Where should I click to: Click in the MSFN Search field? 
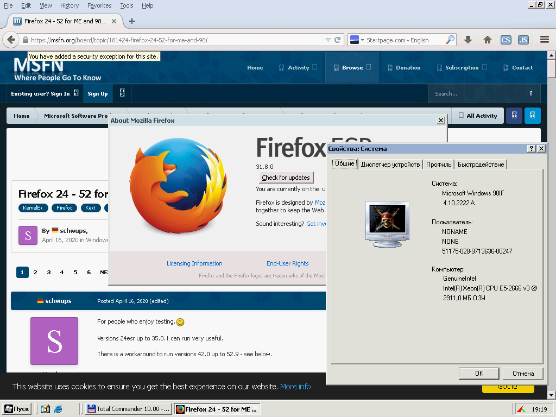479,93
